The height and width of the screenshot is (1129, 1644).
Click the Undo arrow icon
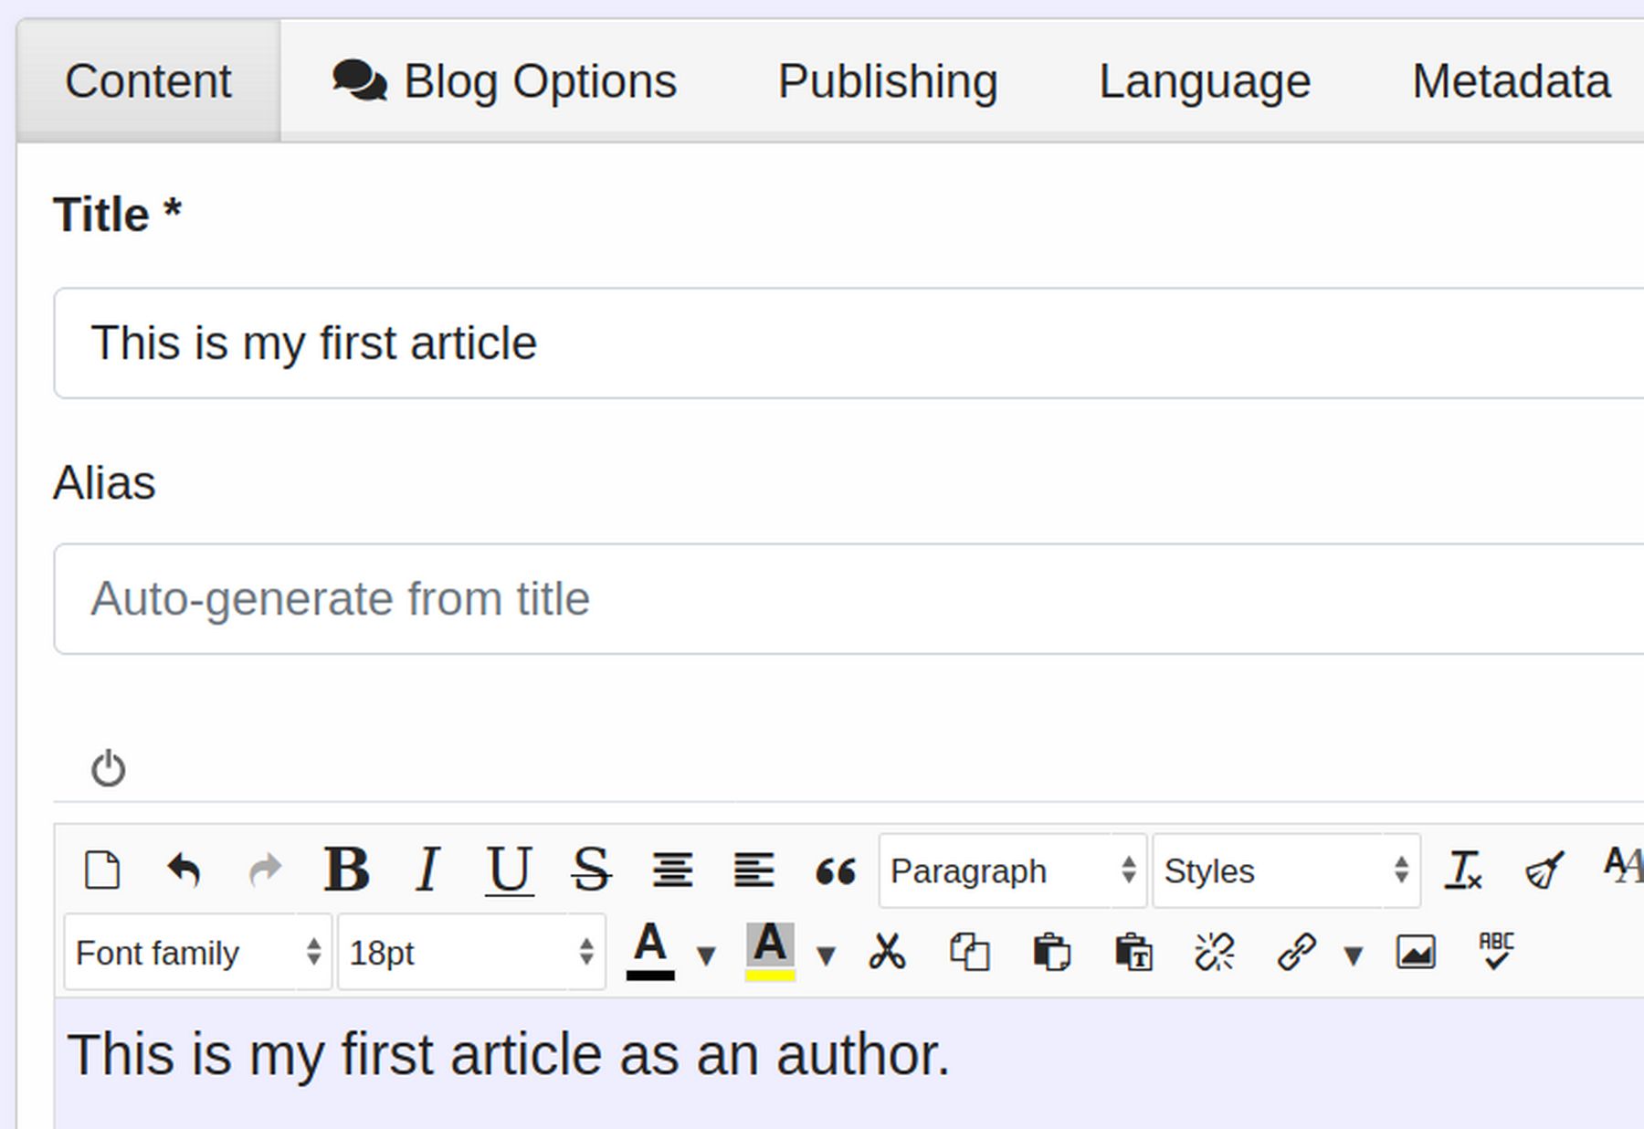(x=184, y=870)
